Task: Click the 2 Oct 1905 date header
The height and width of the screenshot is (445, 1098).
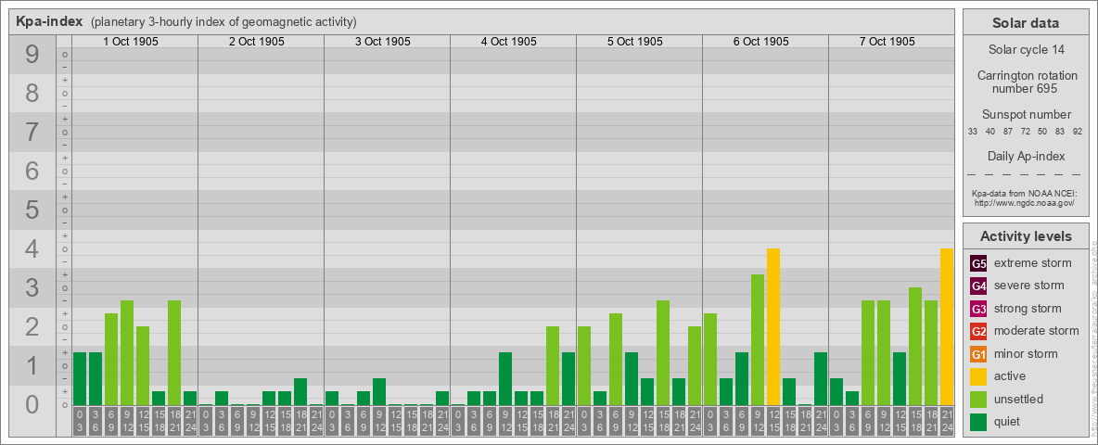Action: coord(257,42)
